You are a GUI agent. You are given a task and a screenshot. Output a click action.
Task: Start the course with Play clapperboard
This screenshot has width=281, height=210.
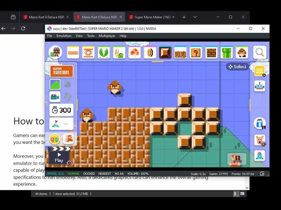(x=59, y=156)
